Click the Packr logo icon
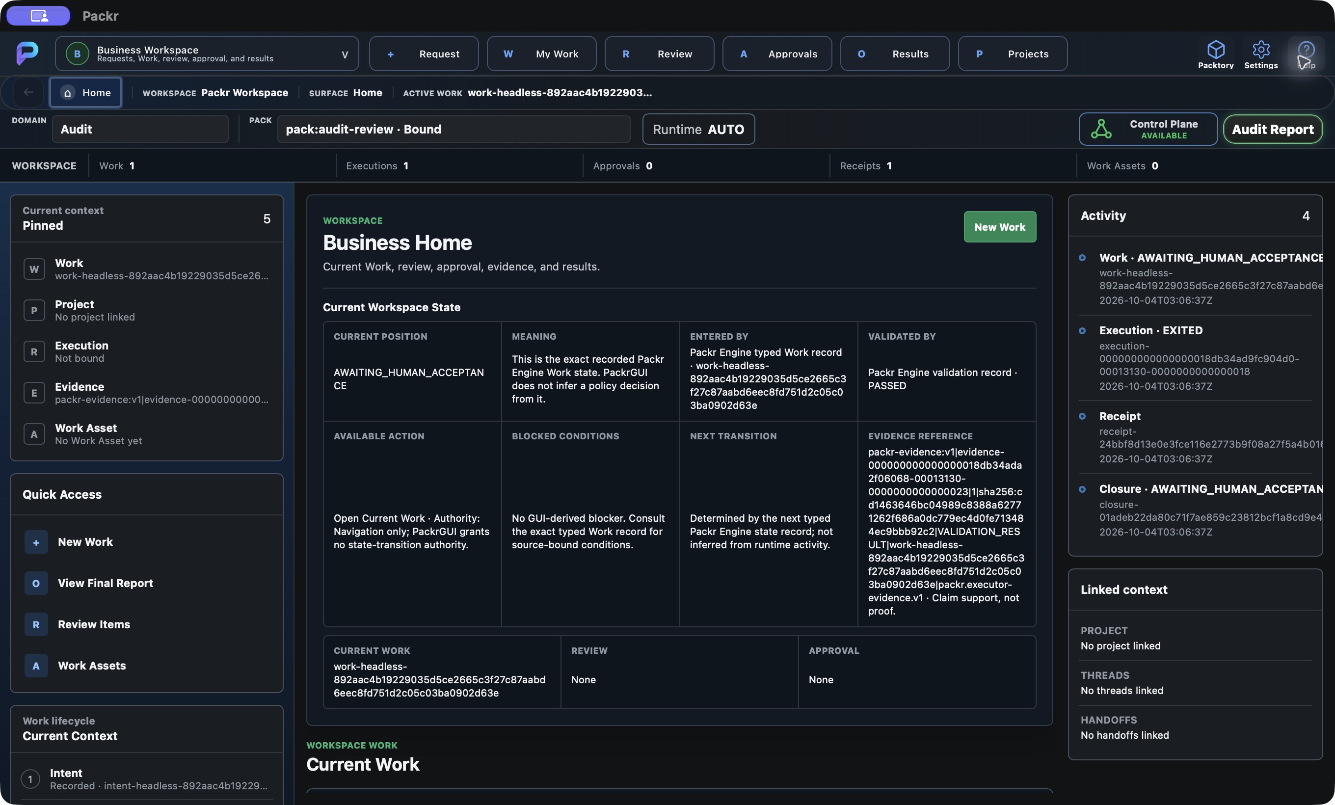Screen dimensions: 1335x805 (27, 53)
